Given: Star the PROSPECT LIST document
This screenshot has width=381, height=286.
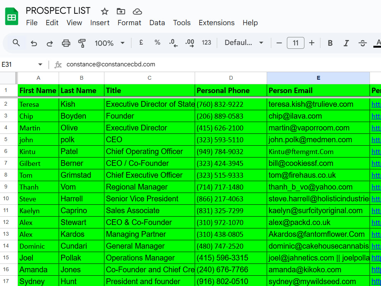Looking at the screenshot, I should (104, 11).
